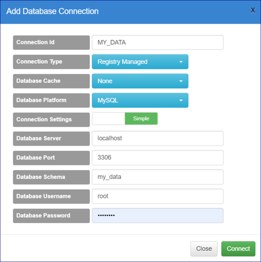The height and width of the screenshot is (262, 261).
Task: Click the Close button
Action: (204, 248)
